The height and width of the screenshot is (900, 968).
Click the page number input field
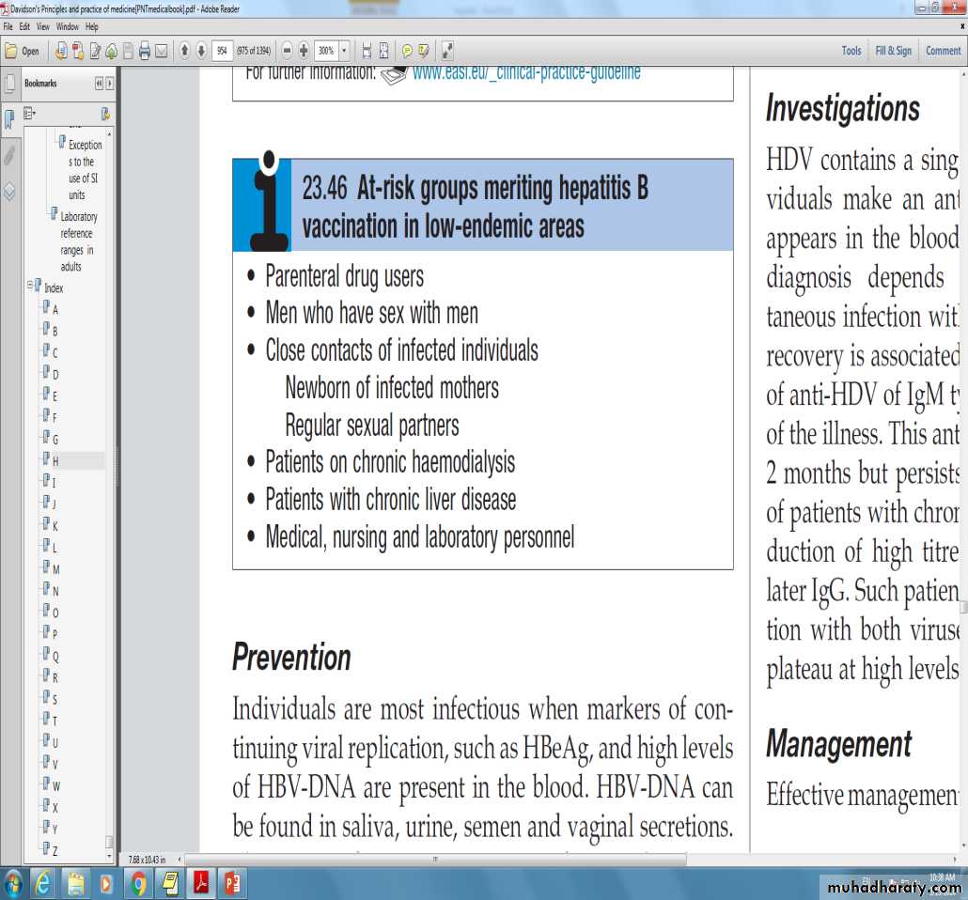(x=222, y=51)
